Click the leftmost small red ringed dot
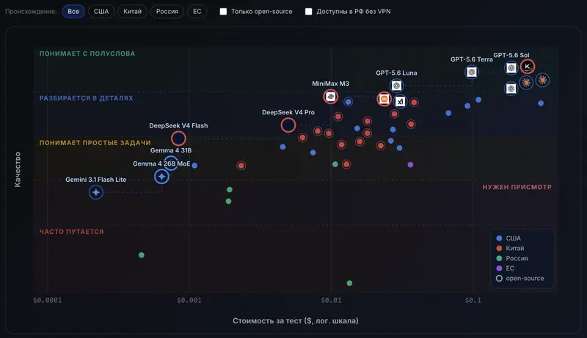 click(241, 165)
